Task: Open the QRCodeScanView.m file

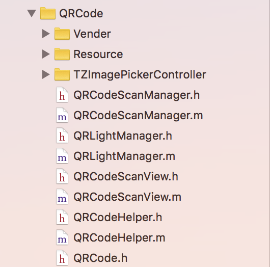Action: coord(127,197)
